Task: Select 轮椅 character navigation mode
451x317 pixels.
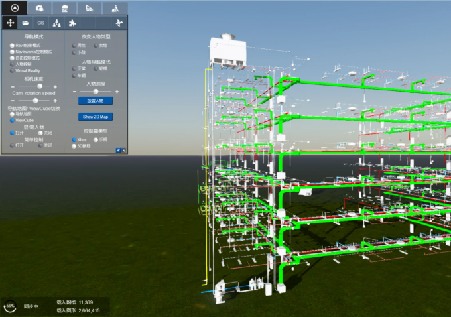Action: click(96, 68)
